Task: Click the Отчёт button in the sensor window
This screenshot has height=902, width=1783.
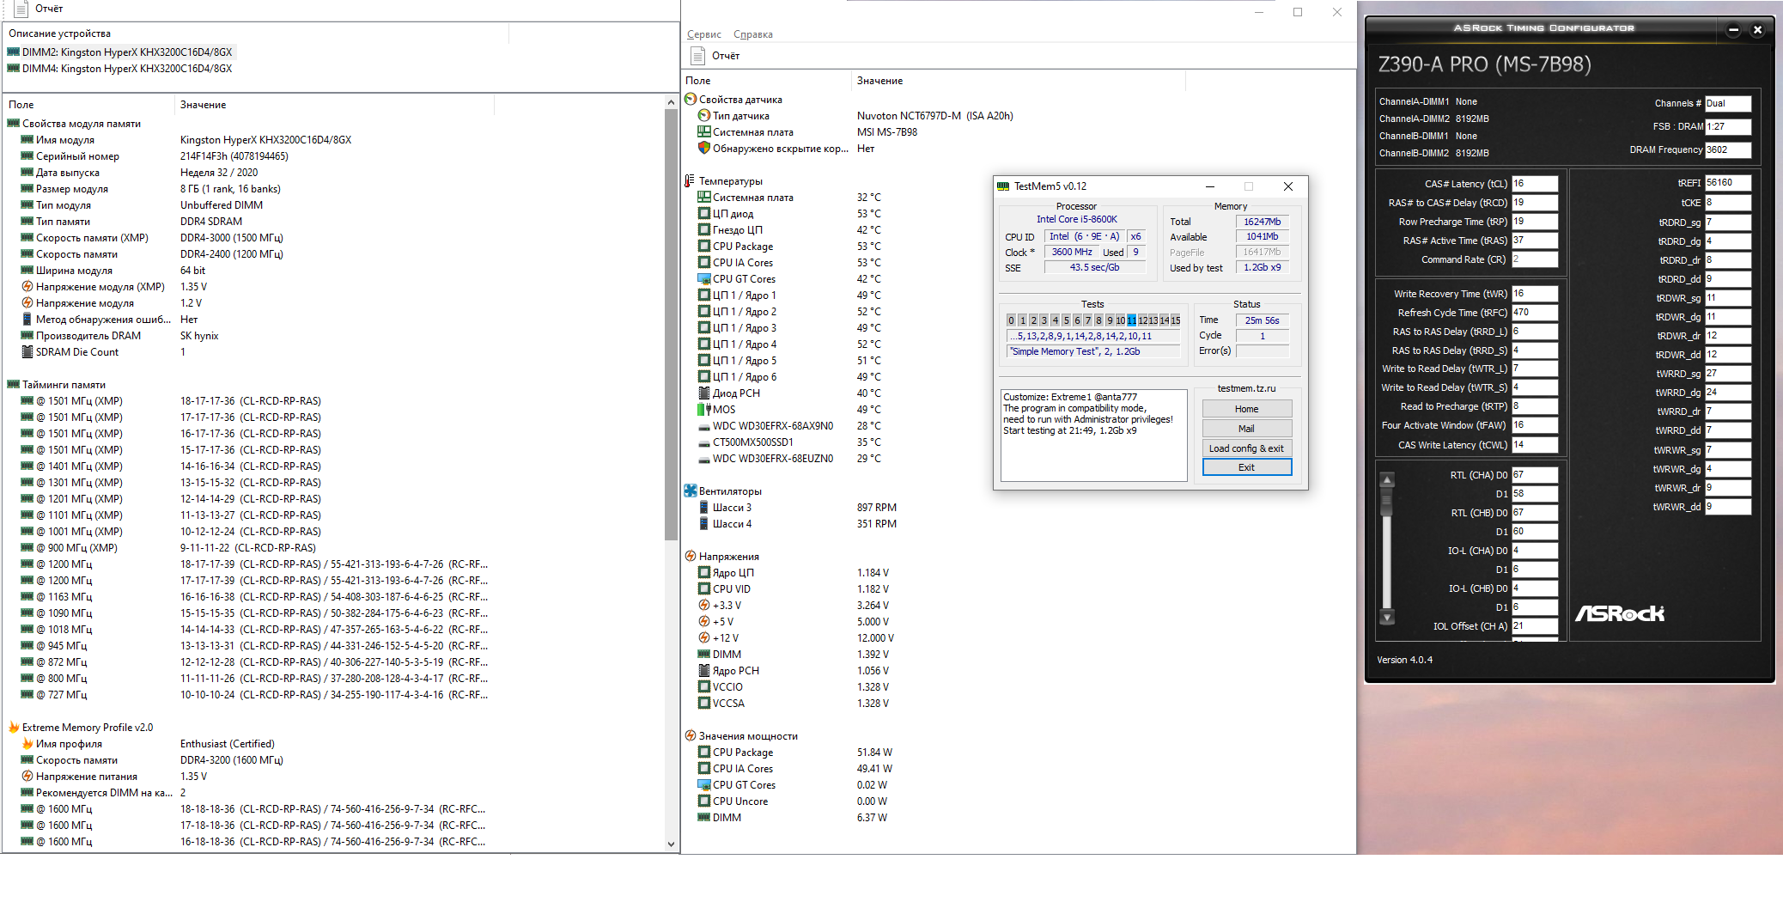Action: 715,56
